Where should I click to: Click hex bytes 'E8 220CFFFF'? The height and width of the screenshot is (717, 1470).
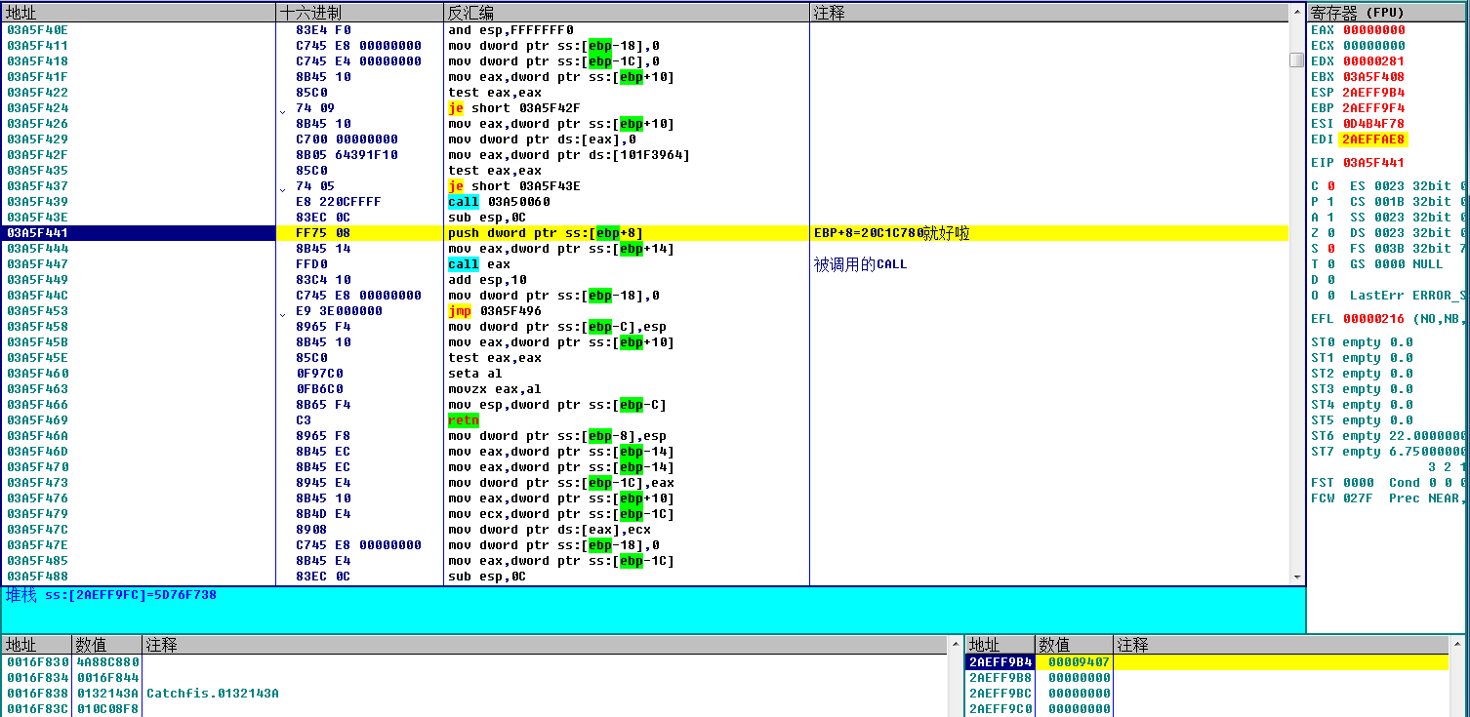tap(339, 202)
